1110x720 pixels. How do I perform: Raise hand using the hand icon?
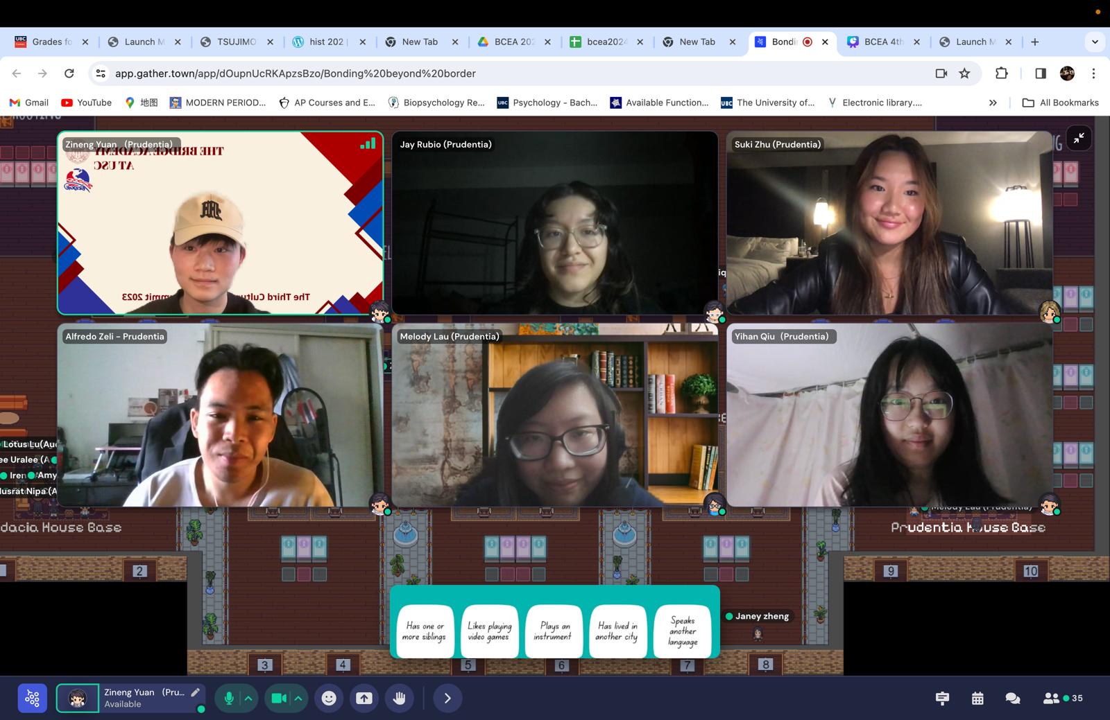click(x=400, y=698)
